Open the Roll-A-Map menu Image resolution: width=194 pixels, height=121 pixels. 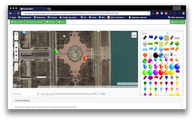click(x=17, y=22)
